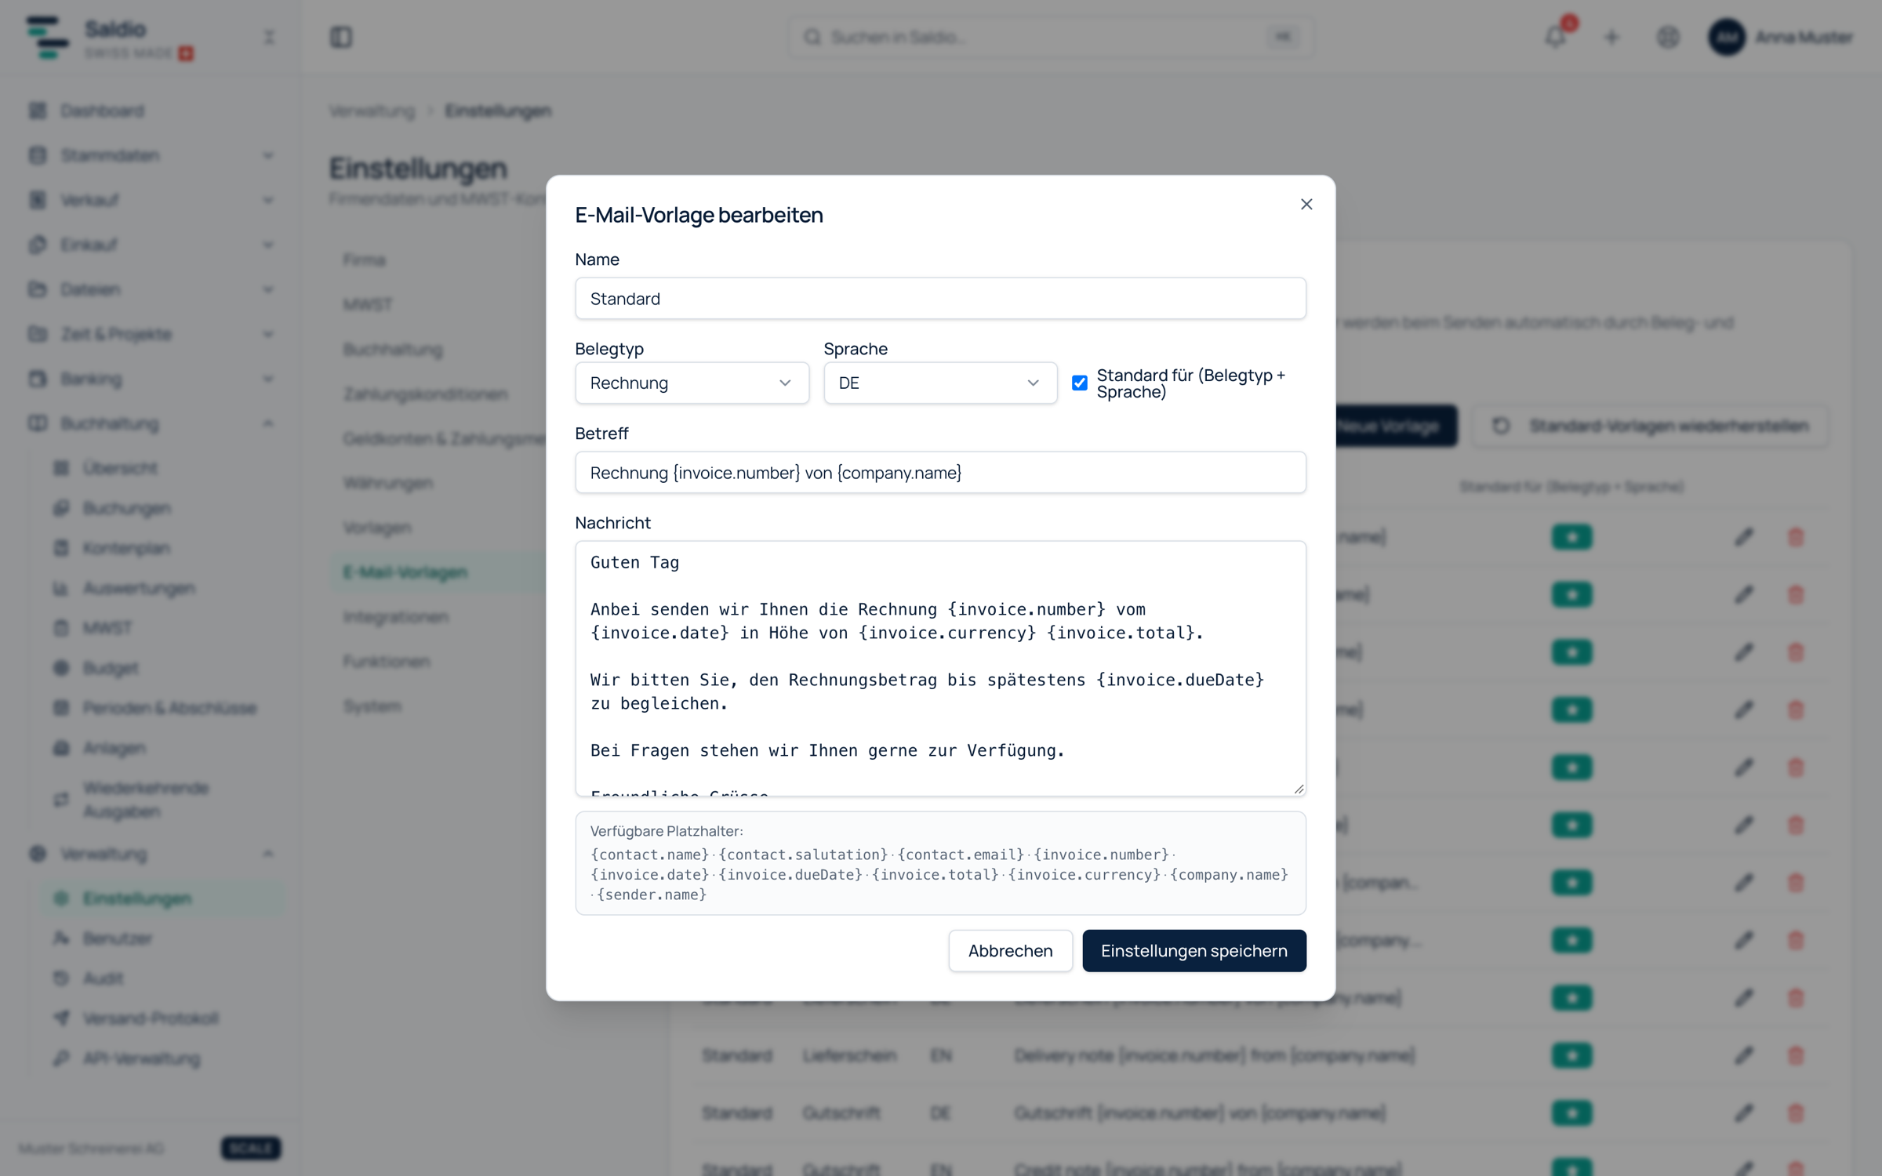Viewport: 1882px width, 1176px height.
Task: Select the System settings tab
Action: 372,706
